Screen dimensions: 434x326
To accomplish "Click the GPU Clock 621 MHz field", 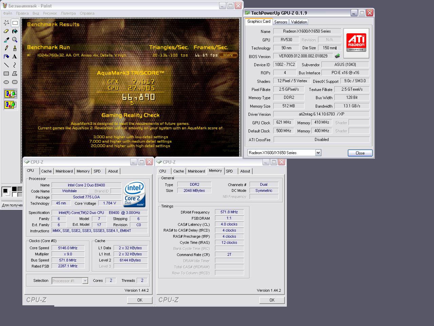I will coord(284,122).
